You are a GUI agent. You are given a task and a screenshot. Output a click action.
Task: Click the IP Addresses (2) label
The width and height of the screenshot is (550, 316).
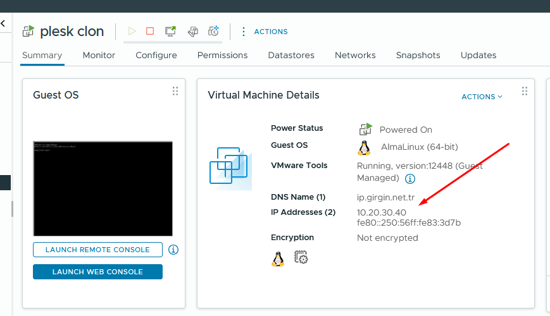click(x=303, y=212)
